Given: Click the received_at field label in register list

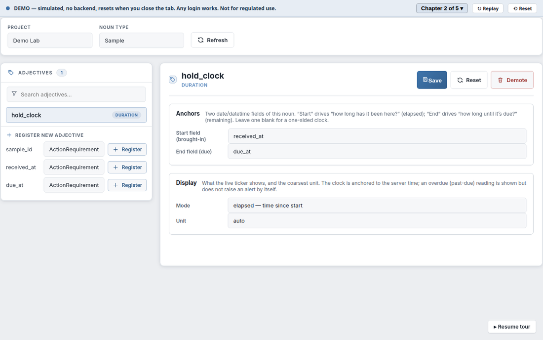Looking at the screenshot, I should point(21,167).
